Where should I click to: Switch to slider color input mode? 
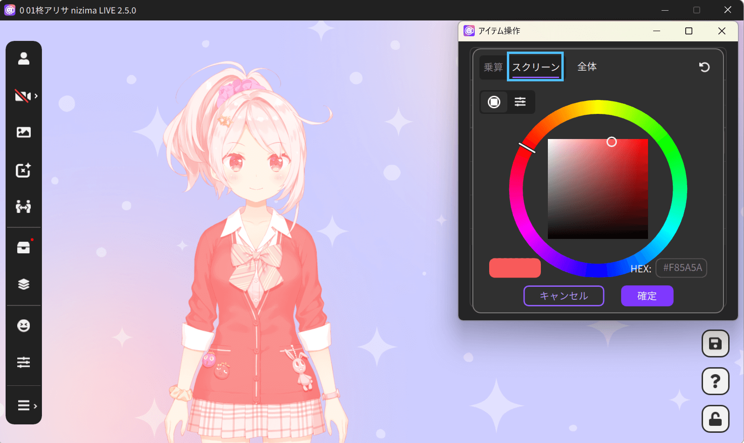click(x=520, y=102)
